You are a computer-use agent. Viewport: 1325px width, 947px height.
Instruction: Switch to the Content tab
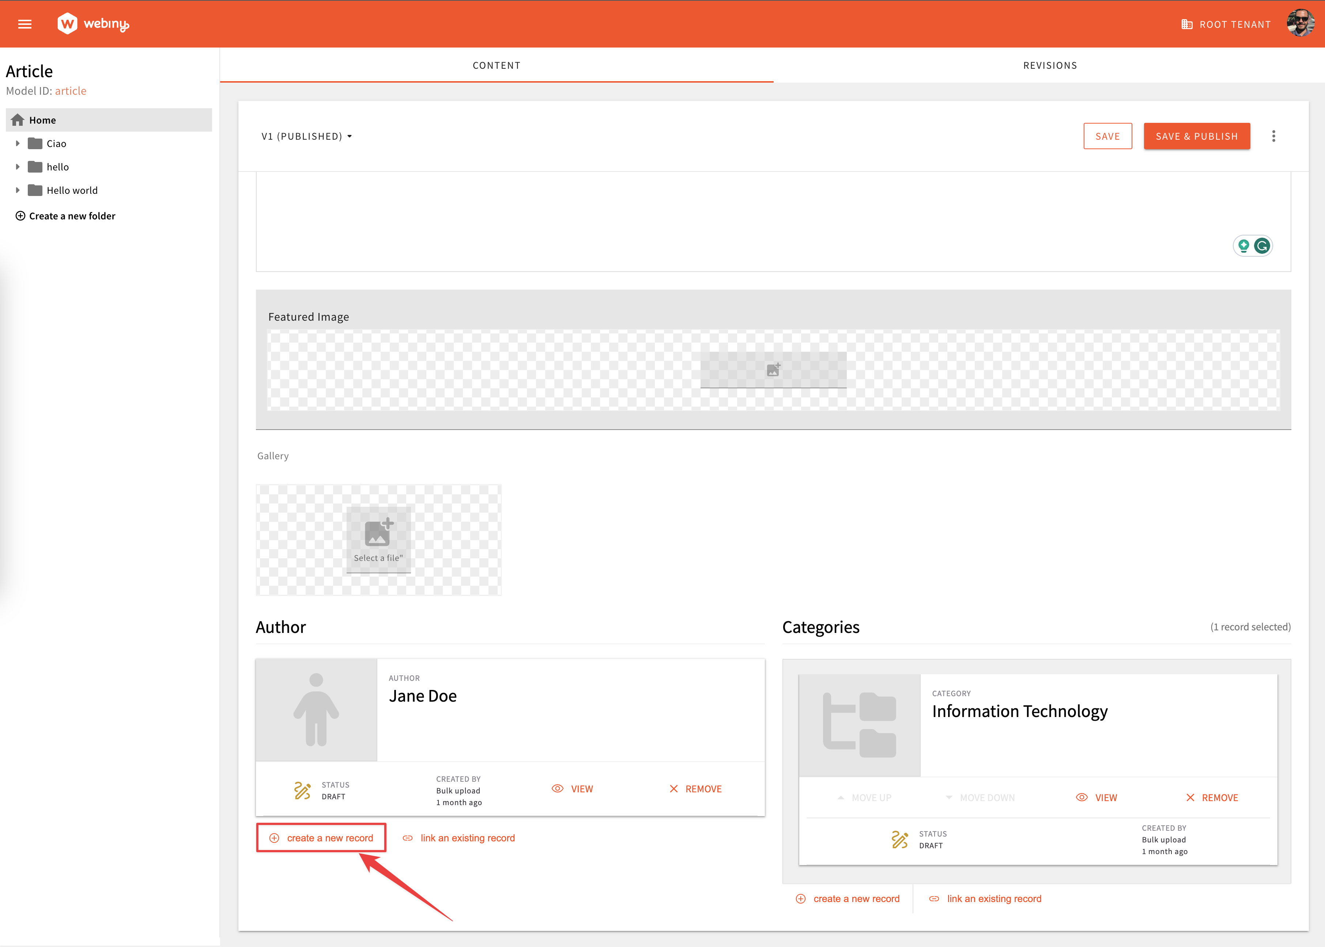[496, 65]
